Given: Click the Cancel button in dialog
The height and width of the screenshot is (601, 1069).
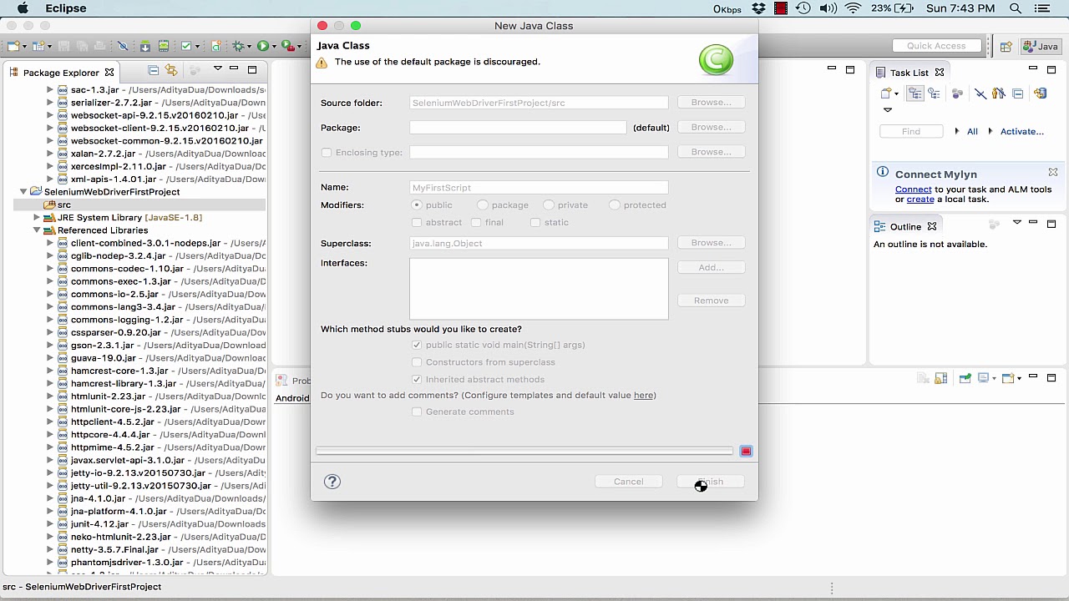Looking at the screenshot, I should pyautogui.click(x=628, y=482).
